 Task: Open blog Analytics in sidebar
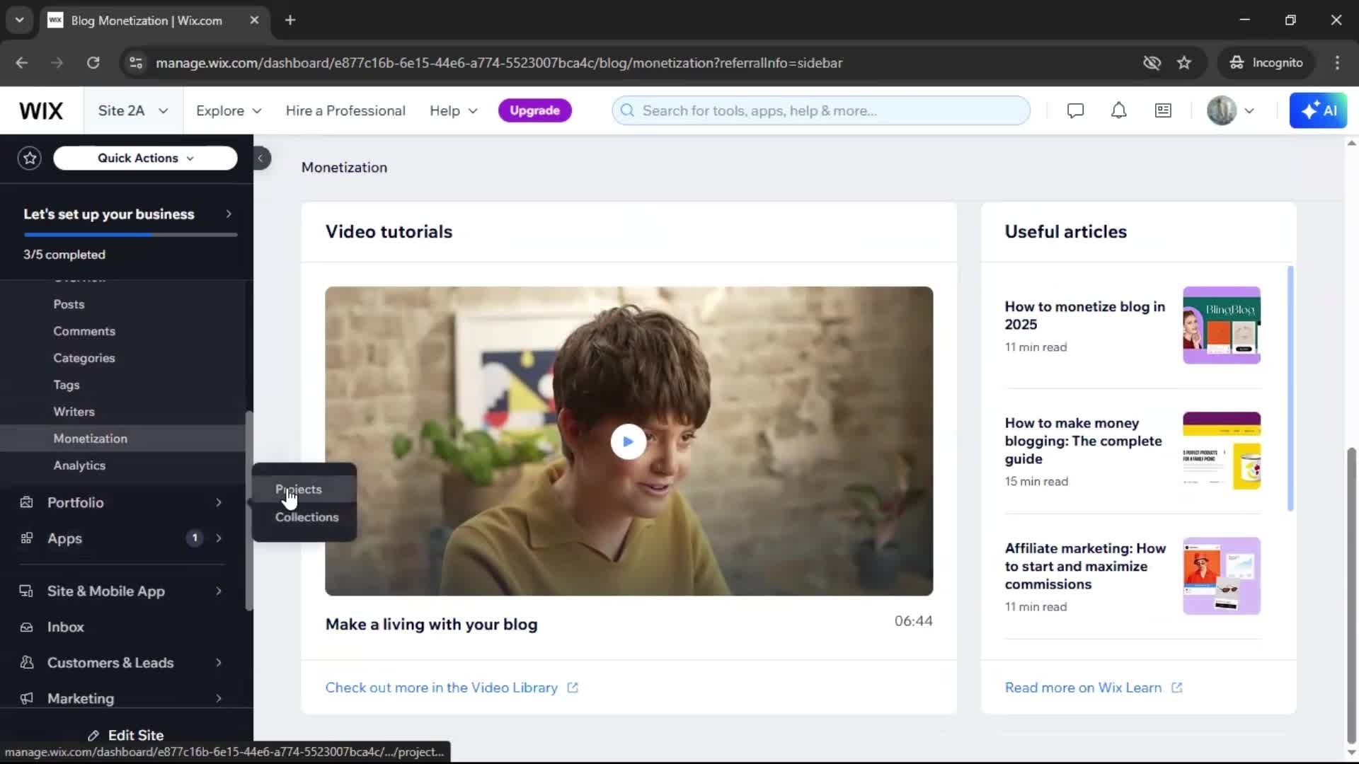(x=79, y=465)
